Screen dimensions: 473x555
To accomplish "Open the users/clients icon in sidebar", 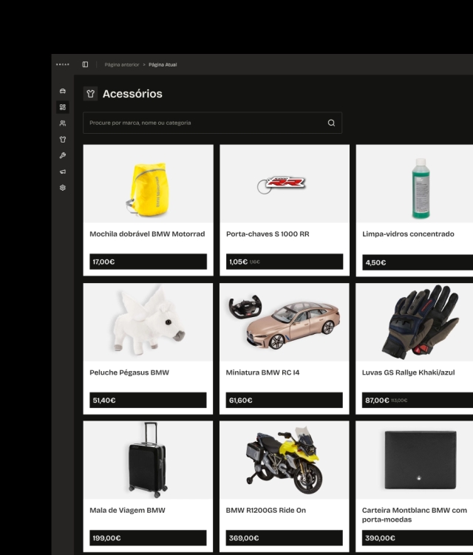I will [x=63, y=123].
